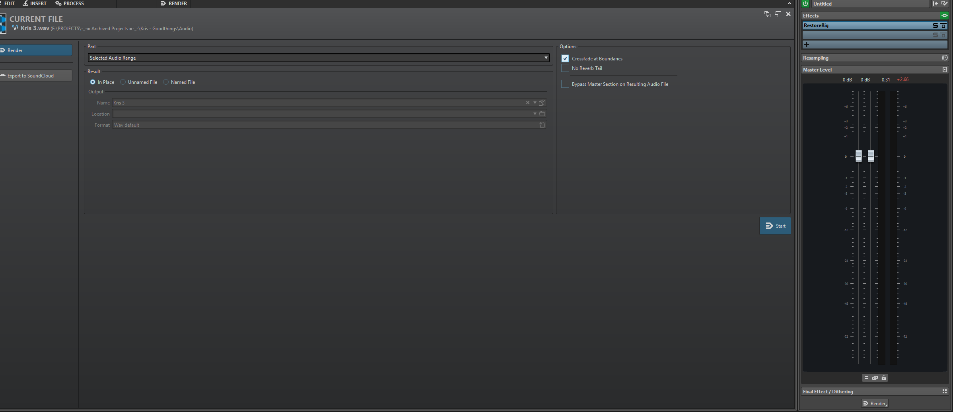Click window icon on empty effect slot
The width and height of the screenshot is (953, 412).
943,35
